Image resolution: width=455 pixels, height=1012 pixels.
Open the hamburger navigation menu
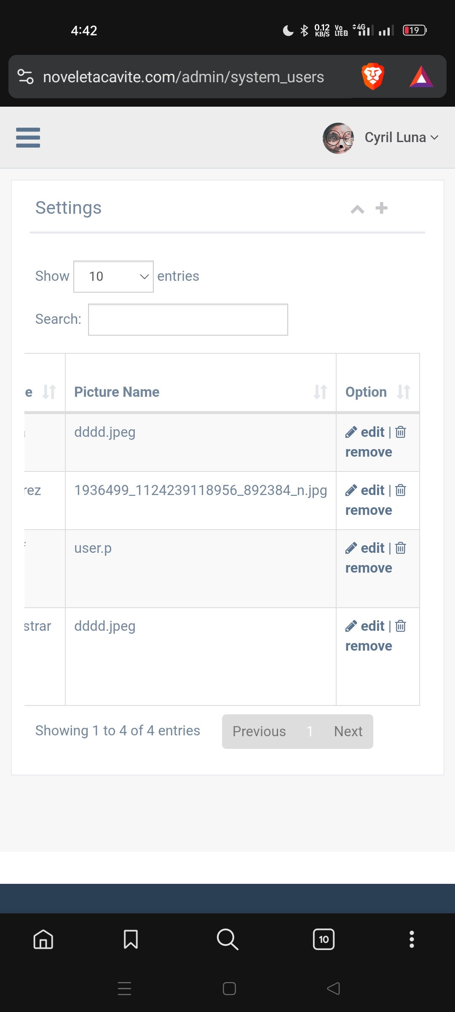[28, 137]
